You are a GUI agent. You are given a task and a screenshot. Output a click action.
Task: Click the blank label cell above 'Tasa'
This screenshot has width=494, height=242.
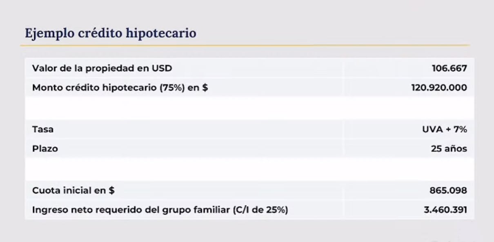[x=184, y=108]
